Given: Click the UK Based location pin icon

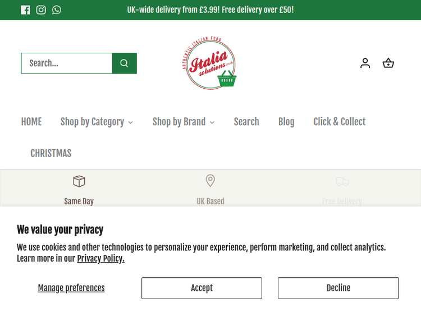Looking at the screenshot, I should tap(210, 181).
